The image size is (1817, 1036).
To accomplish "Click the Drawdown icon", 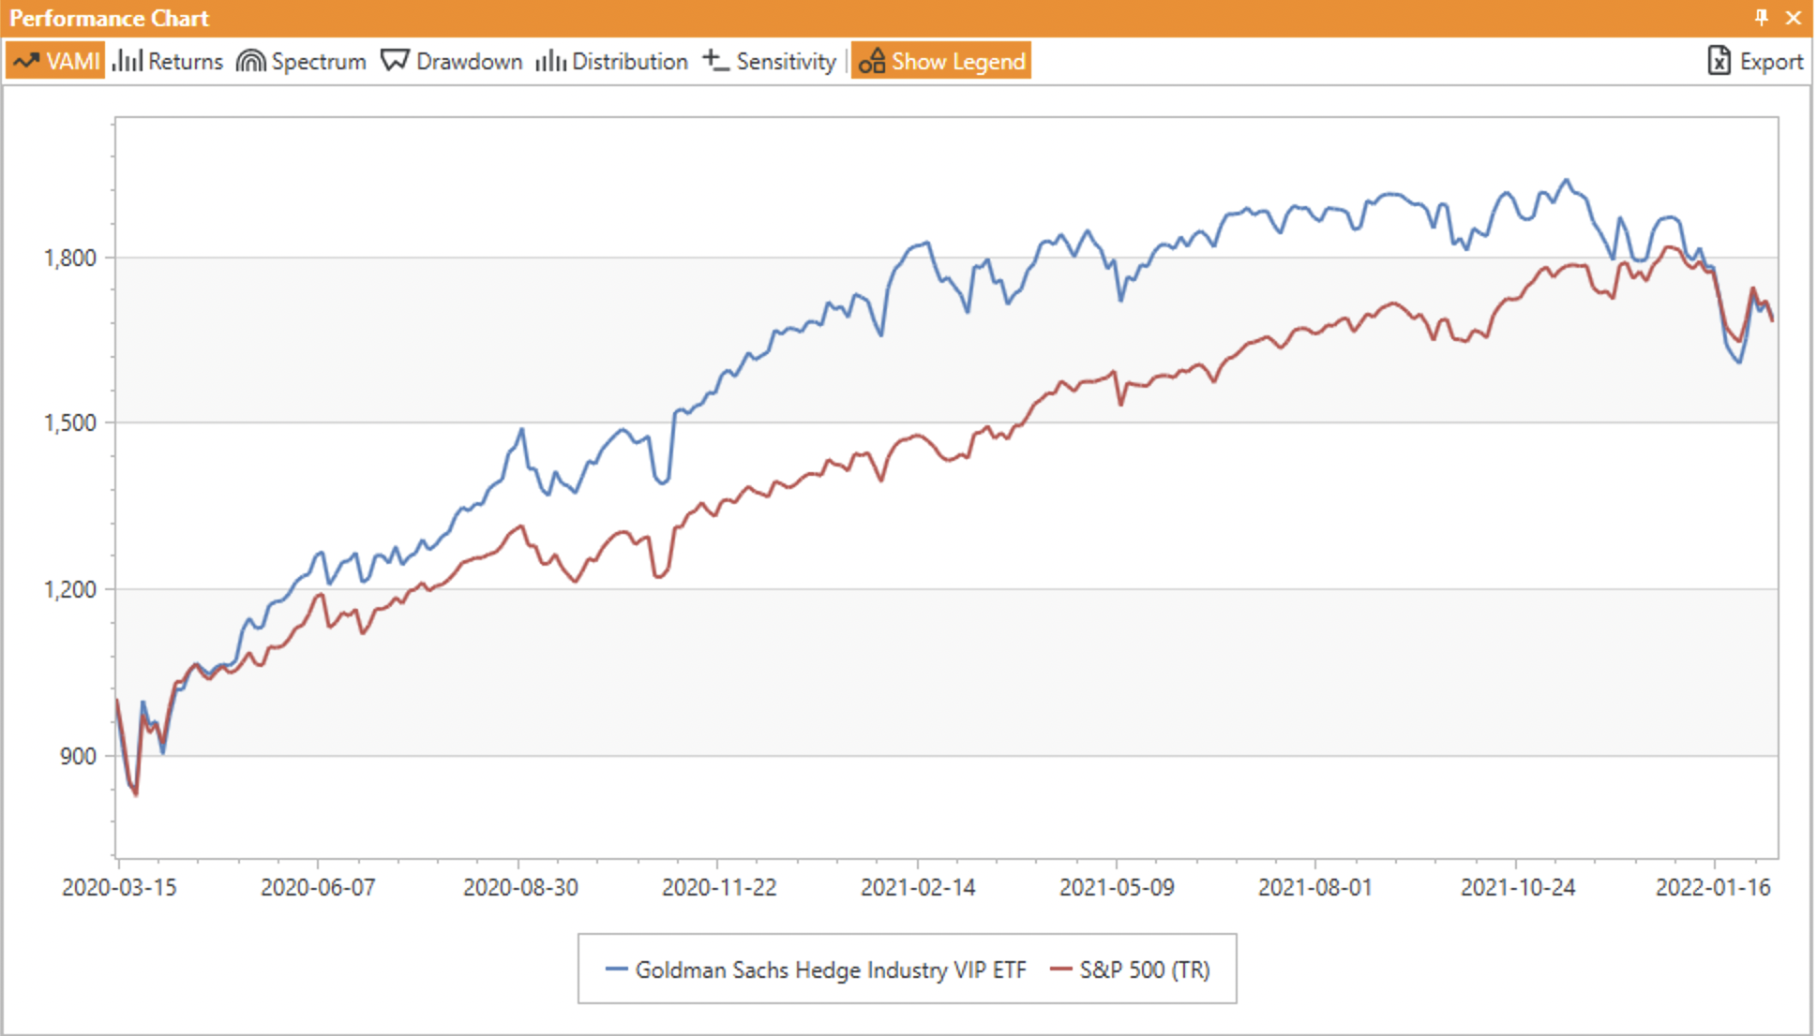I will pyautogui.click(x=395, y=61).
